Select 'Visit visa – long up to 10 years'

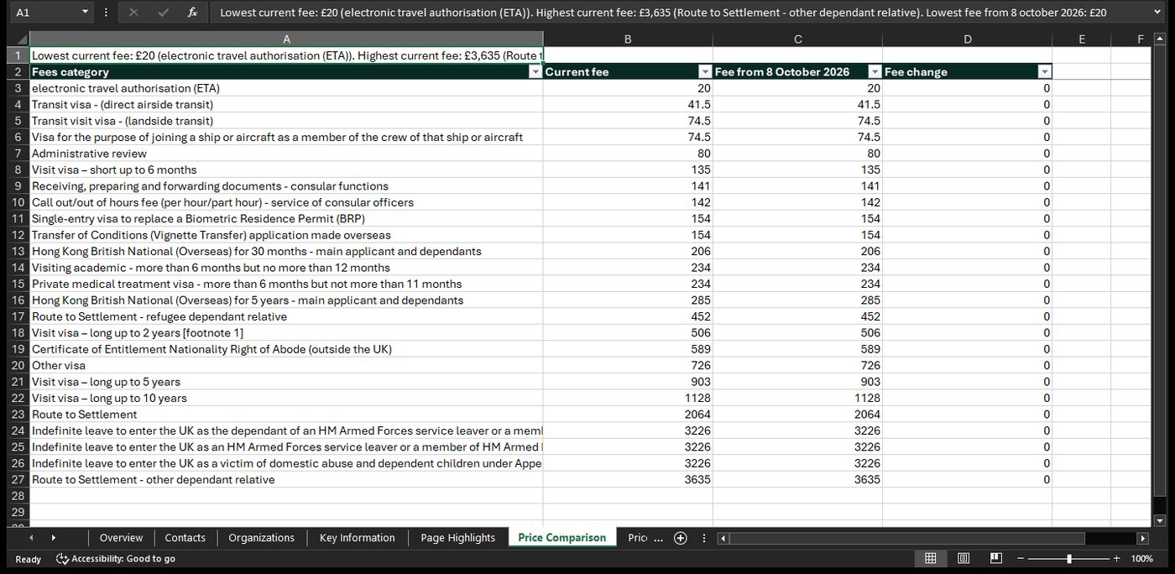point(286,398)
